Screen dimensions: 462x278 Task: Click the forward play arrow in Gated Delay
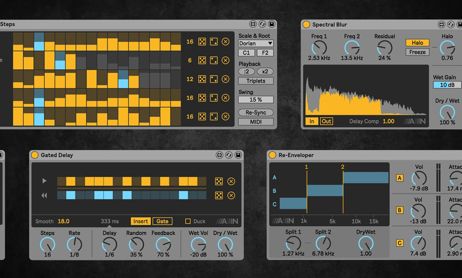(x=44, y=181)
